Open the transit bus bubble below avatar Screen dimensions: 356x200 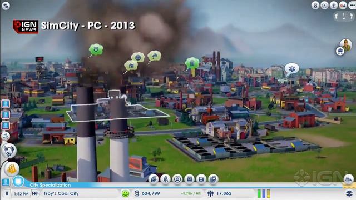coord(340,51)
